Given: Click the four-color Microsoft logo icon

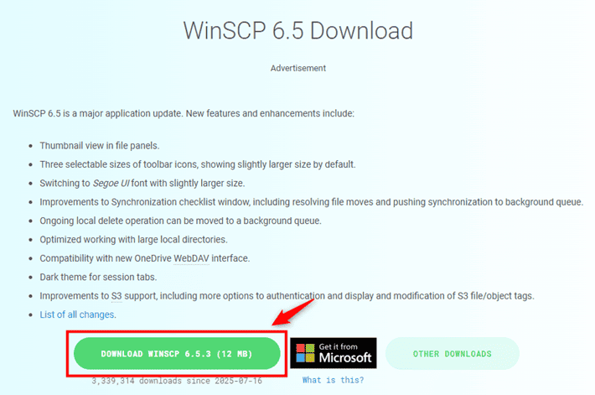Looking at the screenshot, I should point(306,353).
